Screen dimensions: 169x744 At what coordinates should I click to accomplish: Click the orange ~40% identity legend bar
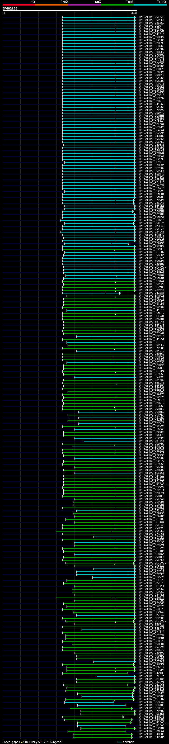click(52, 5)
